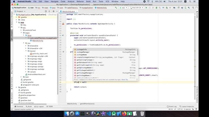Image resolution: width=209 pixels, height=117 pixels.
Task: Click the Make Project hammer icon
Action: click(x=116, y=8)
